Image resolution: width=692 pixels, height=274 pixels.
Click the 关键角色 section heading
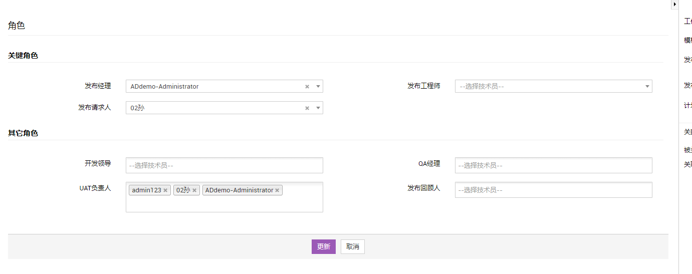coord(23,56)
